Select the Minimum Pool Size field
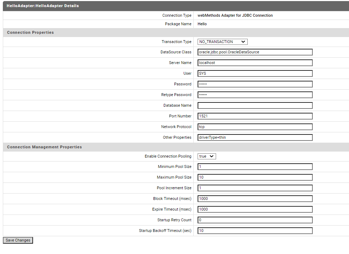This screenshot has height=254, width=349. (x=255, y=166)
